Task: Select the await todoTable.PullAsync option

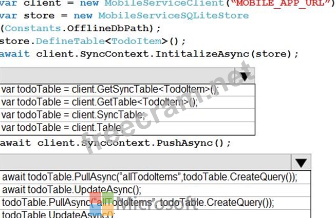Action: [150, 177]
